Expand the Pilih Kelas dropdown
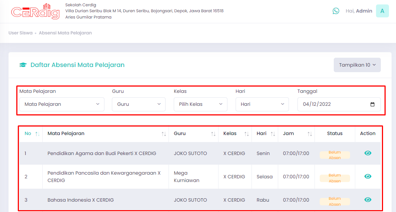This screenshot has height=212, width=396. 200,104
